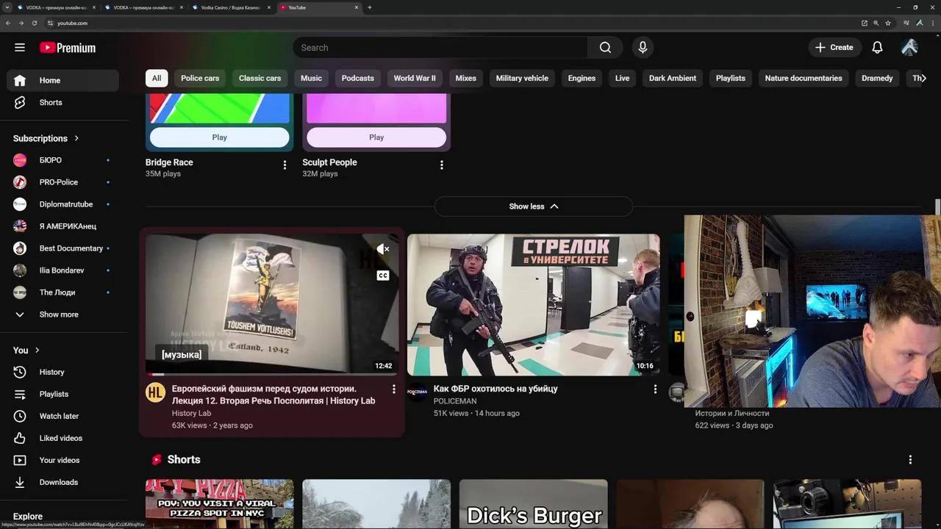Unmute the video preview
This screenshot has width=941, height=529.
[x=383, y=250]
